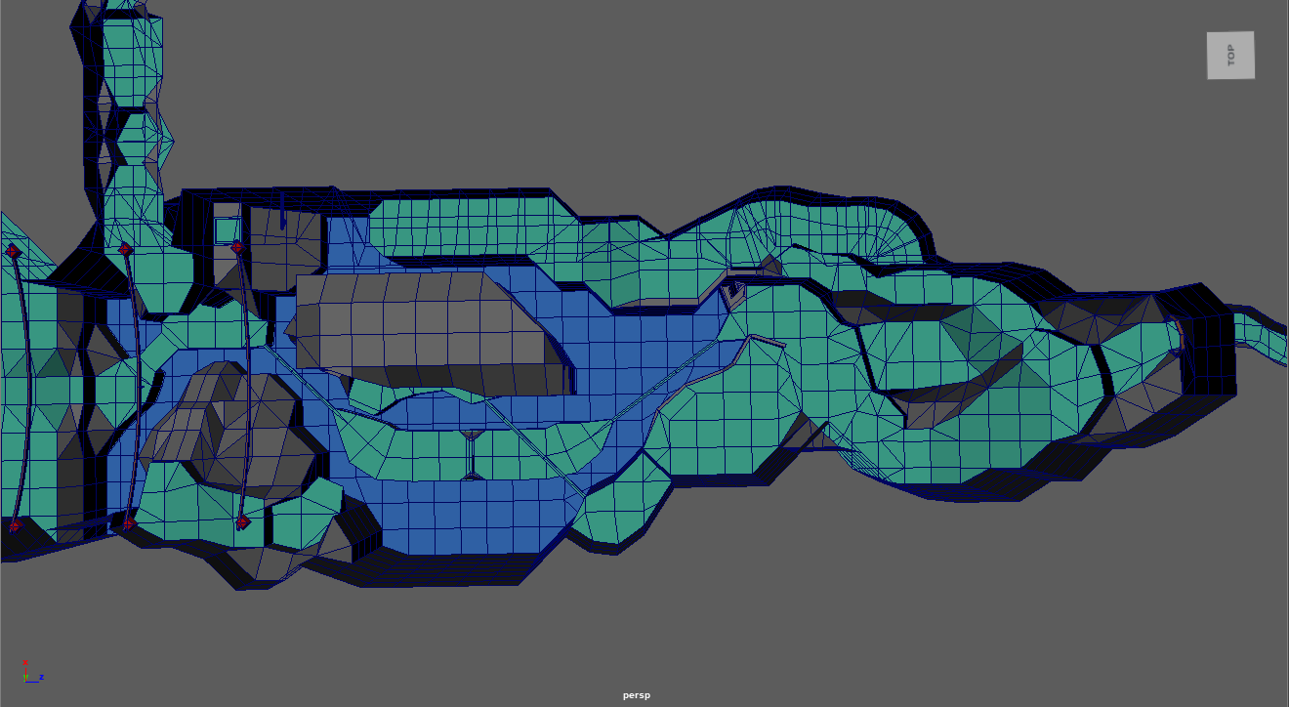1289x707 pixels.
Task: Click the persp camera label
Action: (x=636, y=695)
